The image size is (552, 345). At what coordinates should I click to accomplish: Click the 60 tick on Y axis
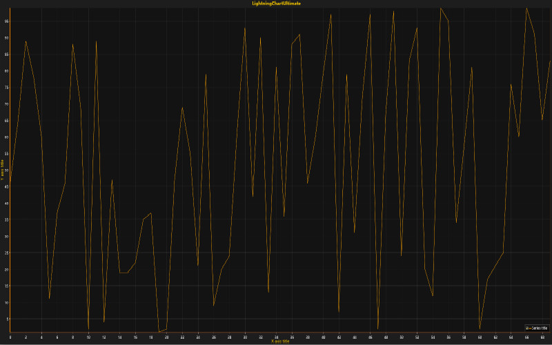coord(6,137)
